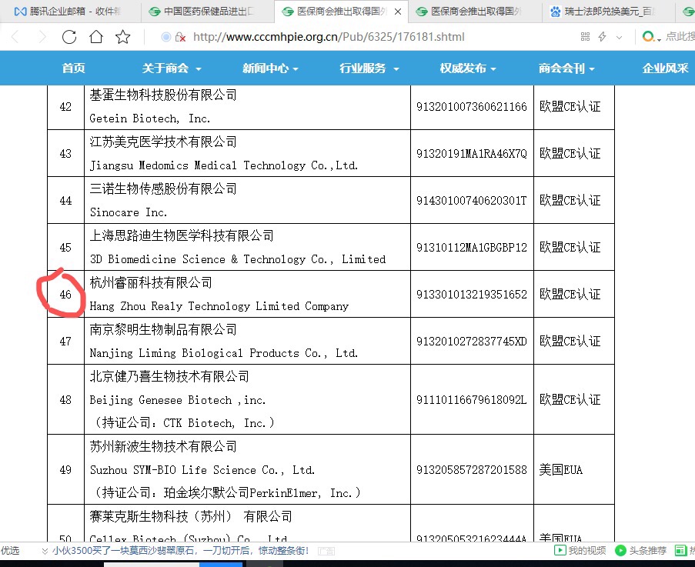Close the active 医保商会 tab

coord(398,12)
